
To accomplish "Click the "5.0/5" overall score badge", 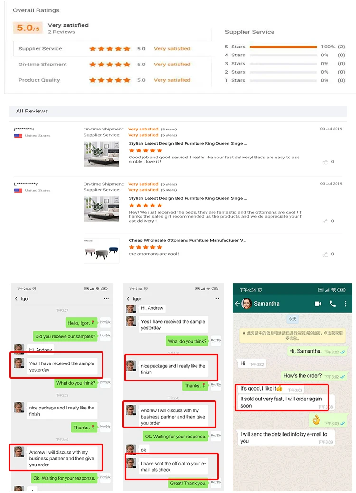I will [28, 28].
